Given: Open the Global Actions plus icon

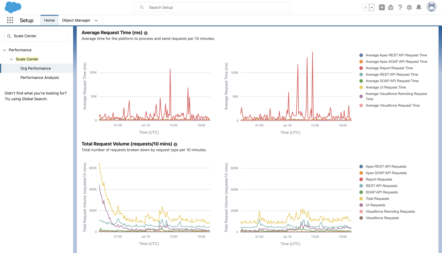Looking at the screenshot, I should tap(382, 7).
